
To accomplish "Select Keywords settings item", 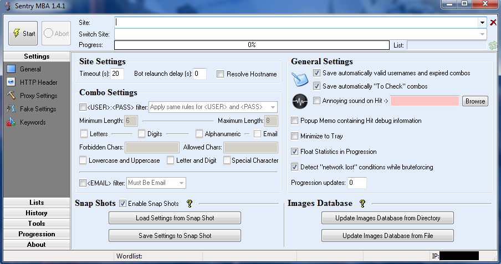I will tap(33, 122).
